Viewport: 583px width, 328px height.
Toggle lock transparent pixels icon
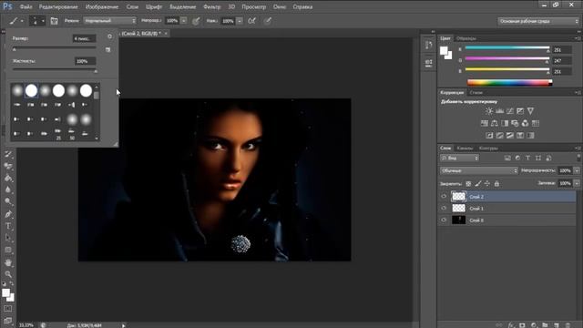click(468, 183)
